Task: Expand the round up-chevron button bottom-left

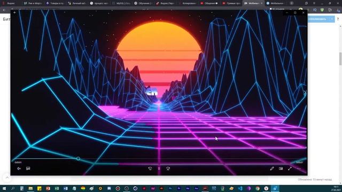Action: [x=7, y=178]
